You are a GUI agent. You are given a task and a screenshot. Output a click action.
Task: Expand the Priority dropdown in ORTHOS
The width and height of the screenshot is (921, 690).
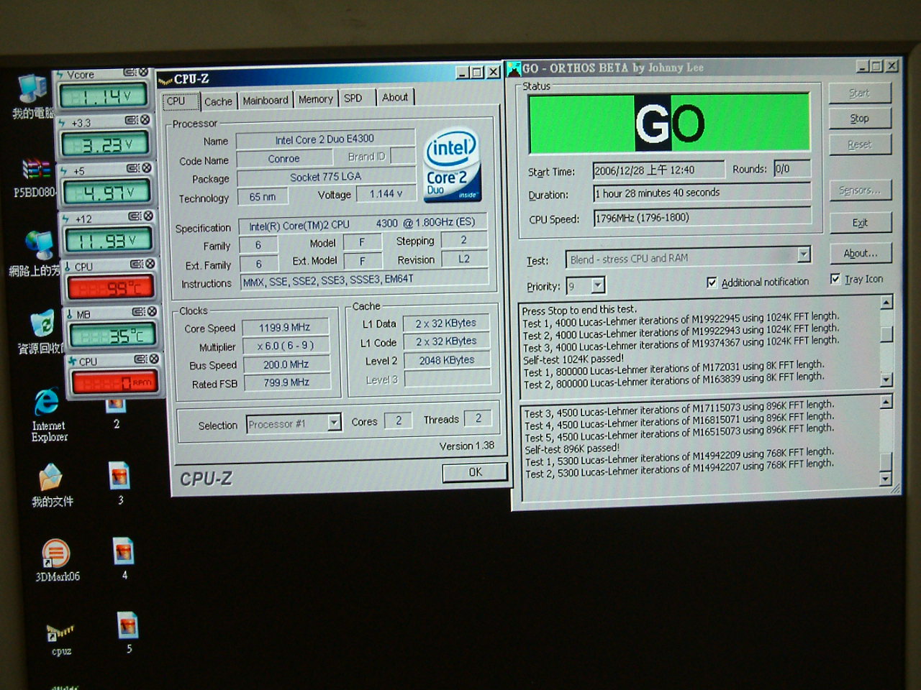599,286
